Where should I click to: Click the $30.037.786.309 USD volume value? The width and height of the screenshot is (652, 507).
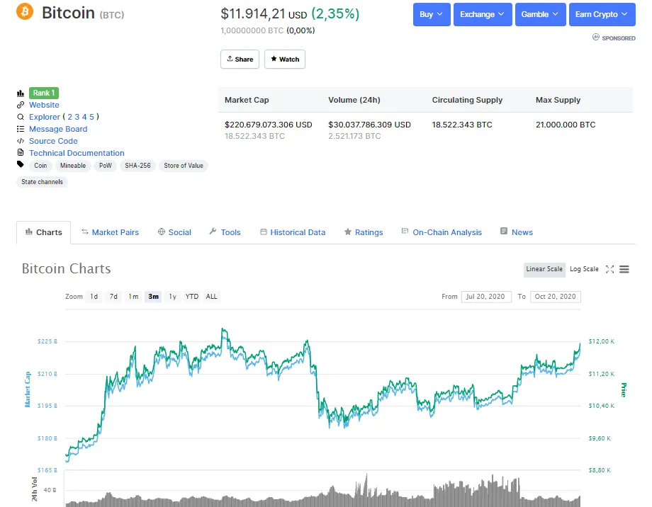369,125
